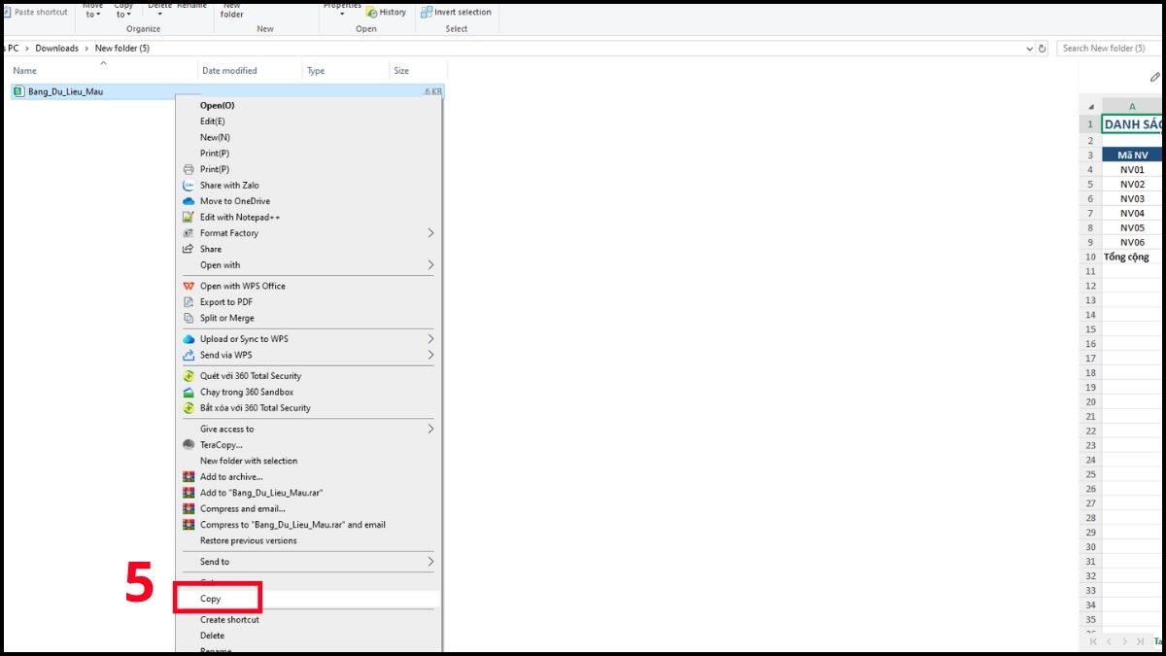The width and height of the screenshot is (1166, 656).
Task: Click the Edit with Notepad++ icon
Action: 189,217
